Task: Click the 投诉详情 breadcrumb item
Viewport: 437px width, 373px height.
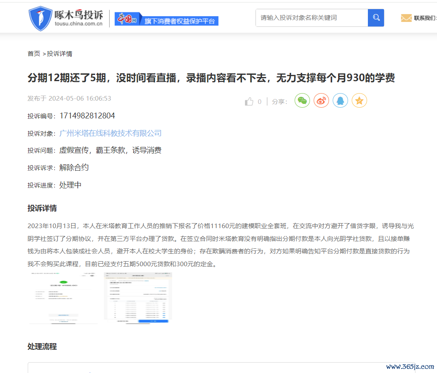Action: pyautogui.click(x=60, y=54)
